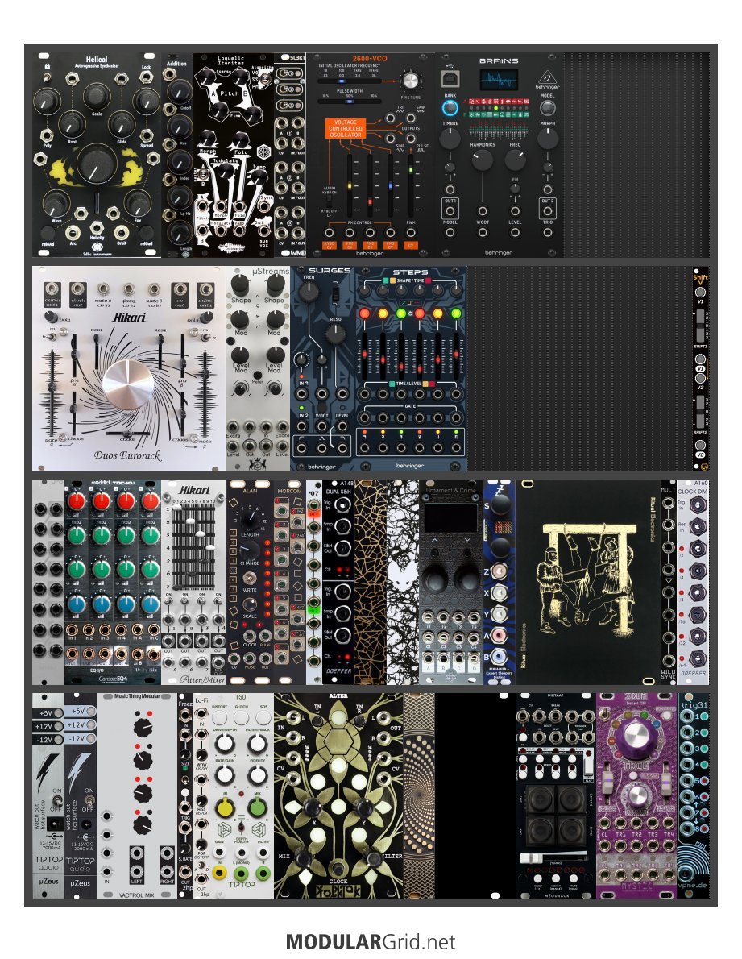The width and height of the screenshot is (742, 959).
Task: Click the FREQ knob on Surges module
Action: coord(310,295)
